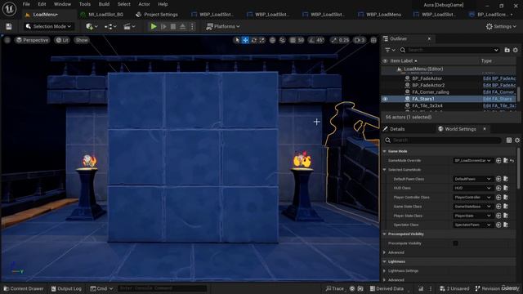This screenshot has height=294, width=523.
Task: Open the Tools menu
Action: pyautogui.click(x=85, y=4)
